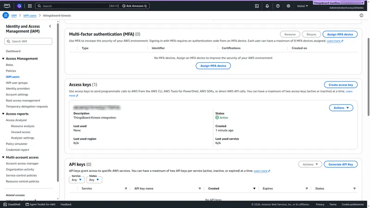This screenshot has height=208, width=370.
Task: Click the Create access key button
Action: [341, 85]
